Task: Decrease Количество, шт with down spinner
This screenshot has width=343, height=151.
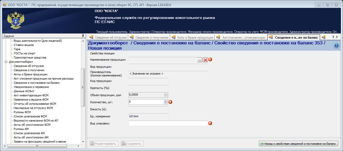Action: click(166, 103)
